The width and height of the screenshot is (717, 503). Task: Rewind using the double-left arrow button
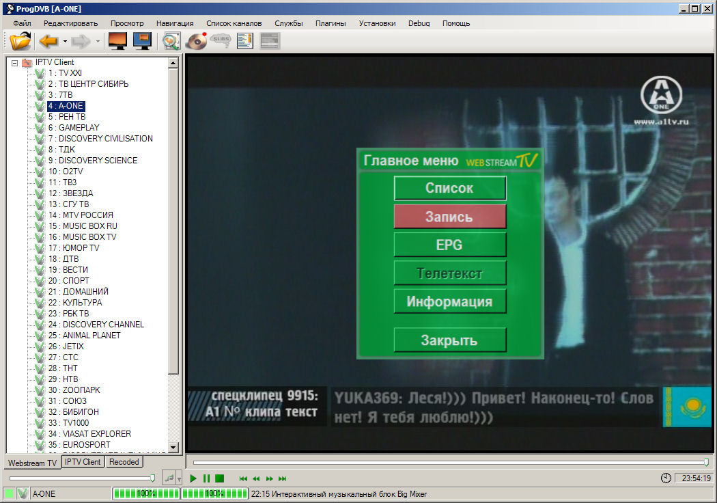click(x=256, y=479)
